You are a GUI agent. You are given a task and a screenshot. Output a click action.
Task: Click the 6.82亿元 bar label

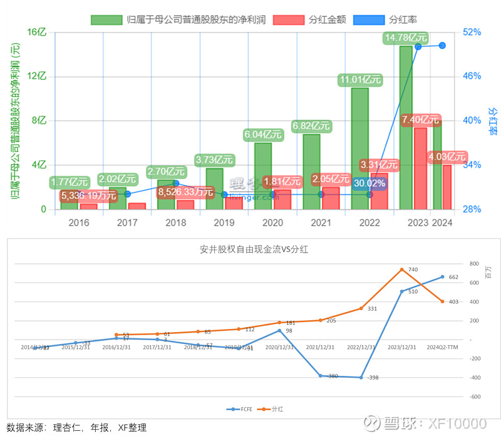click(x=311, y=126)
